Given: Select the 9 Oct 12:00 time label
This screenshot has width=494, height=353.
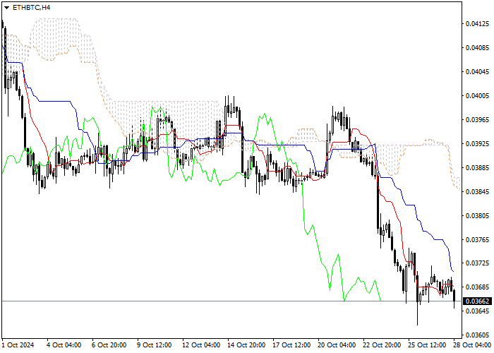Looking at the screenshot, I should pyautogui.click(x=155, y=345).
